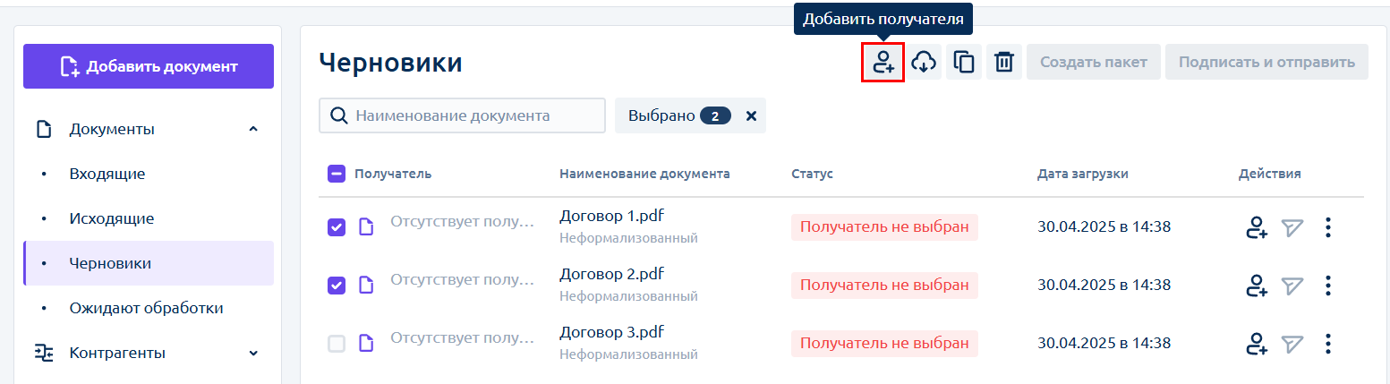Open three-dot menu for Договор 1.pdf
Image resolution: width=1390 pixels, height=384 pixels.
1328,228
